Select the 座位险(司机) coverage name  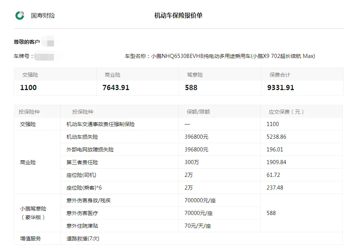point(81,175)
